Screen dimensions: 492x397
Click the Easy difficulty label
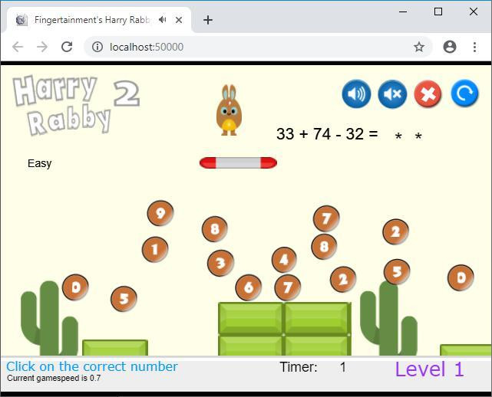40,163
